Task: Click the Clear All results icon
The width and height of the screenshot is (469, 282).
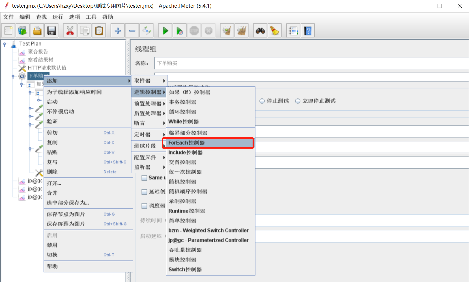Action: click(242, 31)
